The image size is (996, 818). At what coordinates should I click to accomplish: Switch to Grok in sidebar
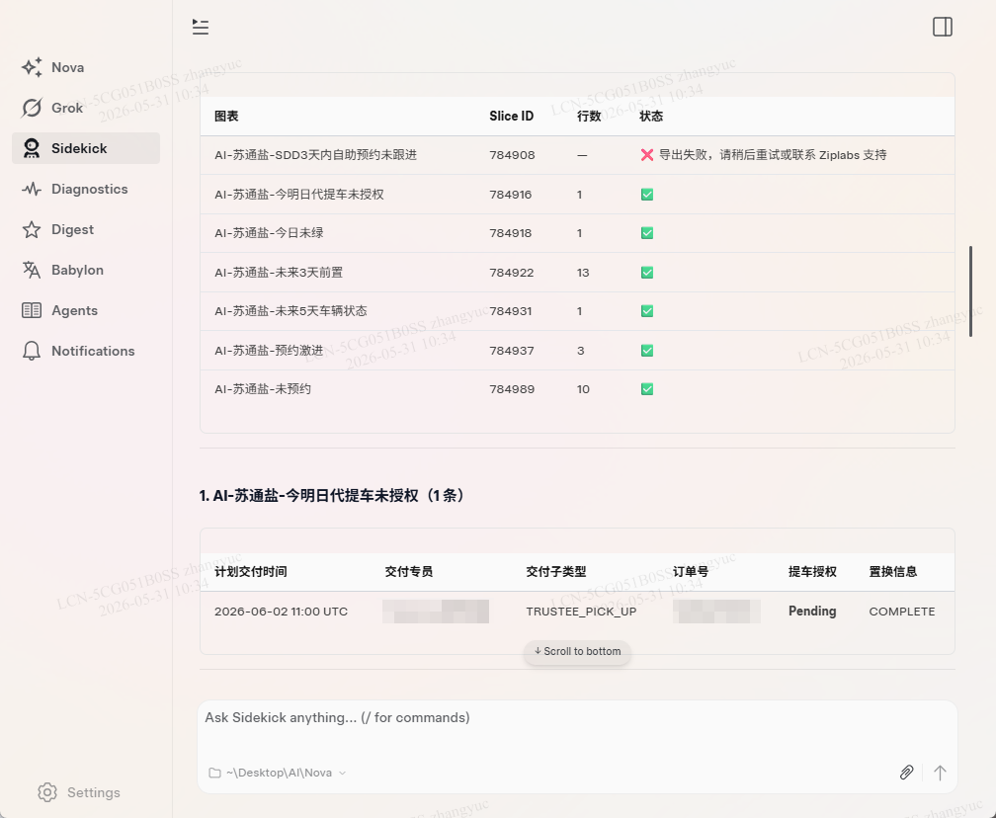point(86,108)
